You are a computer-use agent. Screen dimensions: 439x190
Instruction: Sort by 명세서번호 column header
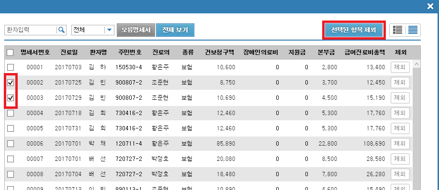click(x=35, y=52)
